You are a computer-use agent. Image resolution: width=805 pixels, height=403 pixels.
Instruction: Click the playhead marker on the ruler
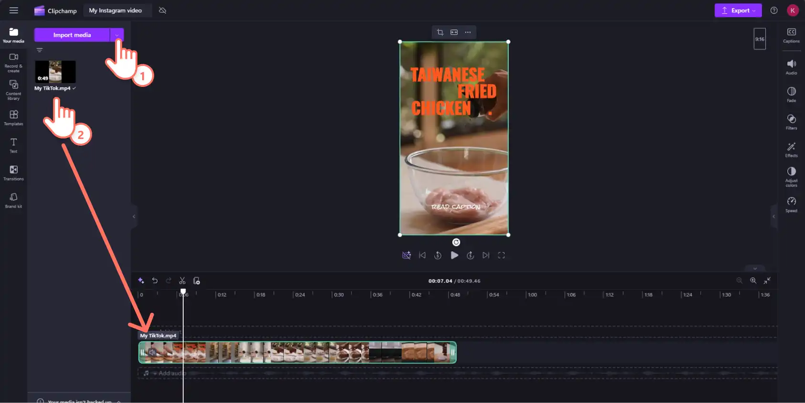click(183, 291)
